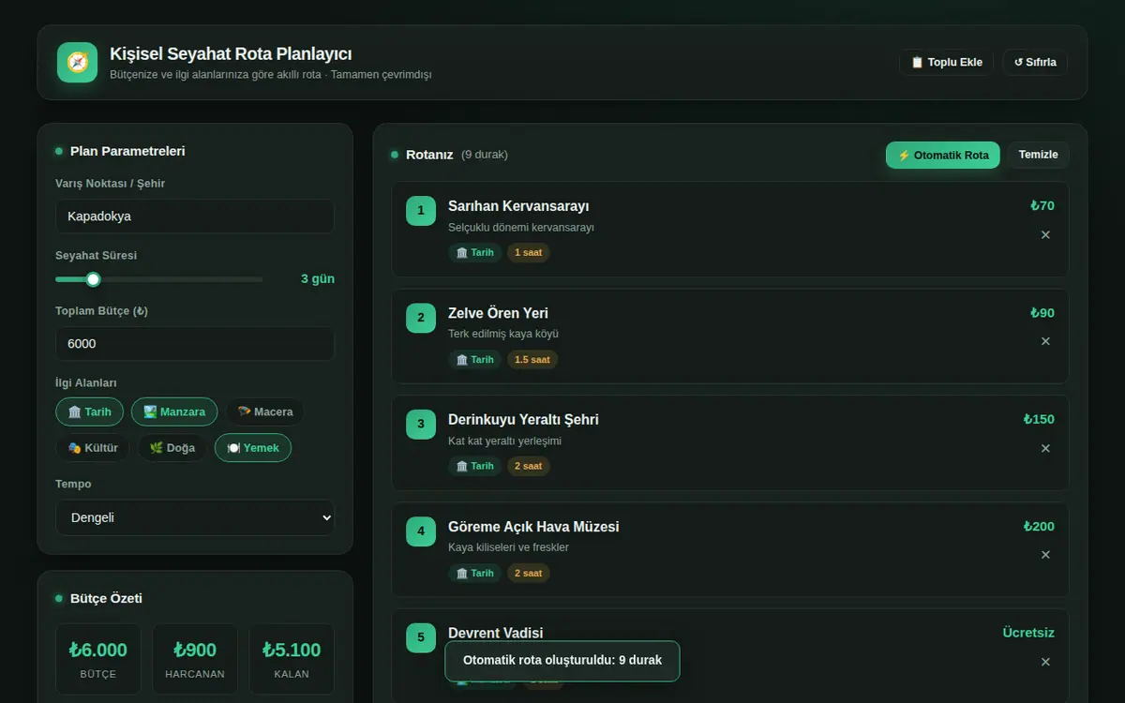Click the 1 saat duration tag
The image size is (1125, 703).
point(529,252)
